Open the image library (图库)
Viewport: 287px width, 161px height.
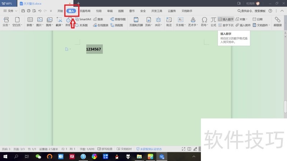pyautogui.click(x=50, y=22)
